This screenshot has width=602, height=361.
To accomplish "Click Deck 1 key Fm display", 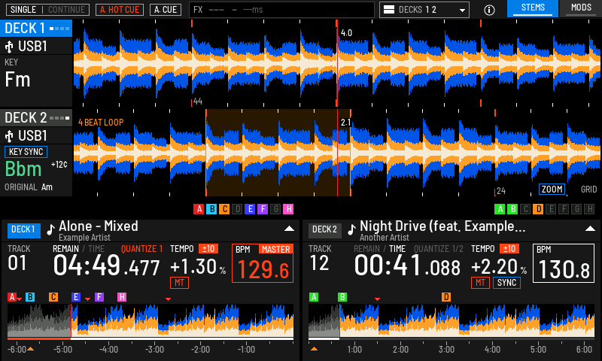I will (17, 80).
